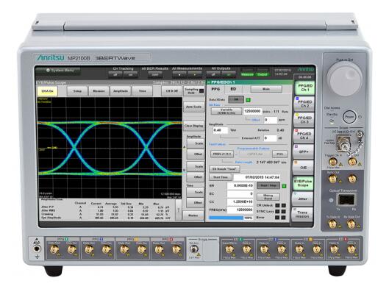Click the Start Time button
The height and width of the screenshot is (289, 389).
click(x=221, y=177)
